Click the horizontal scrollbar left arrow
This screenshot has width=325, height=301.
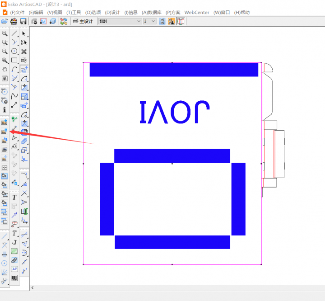coord(32,288)
